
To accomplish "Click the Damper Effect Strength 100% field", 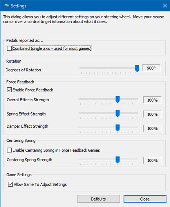I will 152,128.
